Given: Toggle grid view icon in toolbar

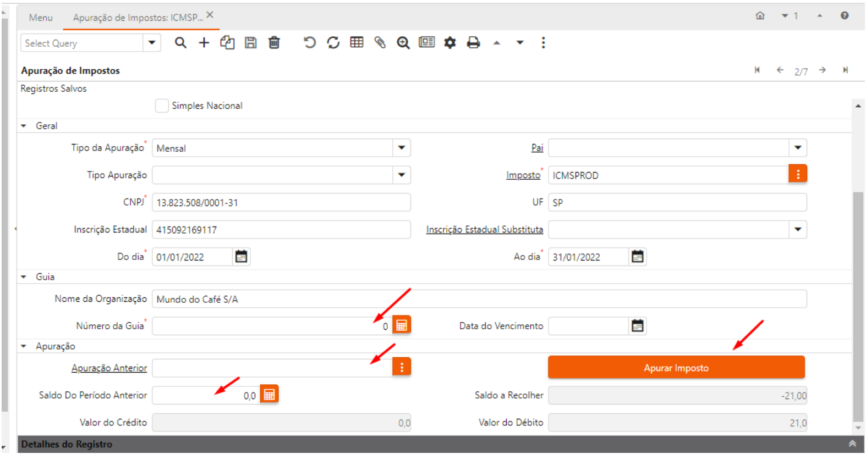Looking at the screenshot, I should [x=357, y=43].
